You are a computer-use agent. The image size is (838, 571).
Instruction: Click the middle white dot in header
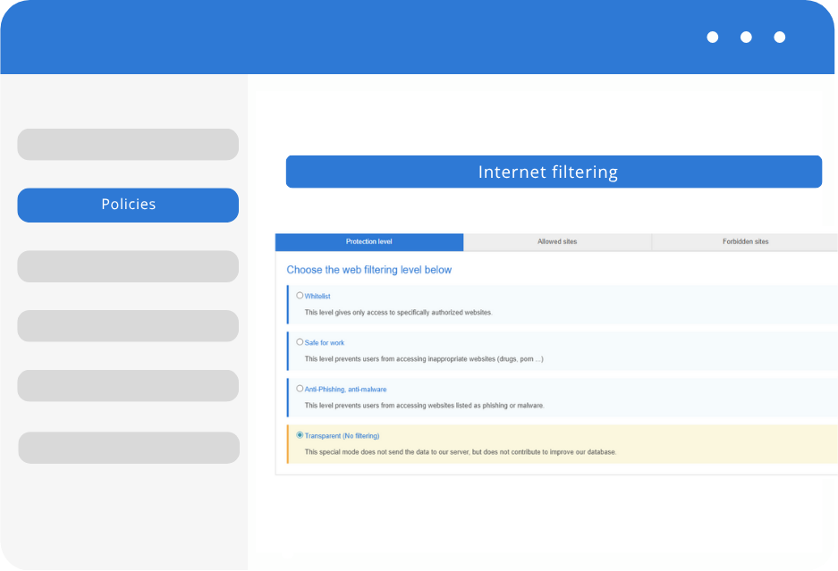746,38
